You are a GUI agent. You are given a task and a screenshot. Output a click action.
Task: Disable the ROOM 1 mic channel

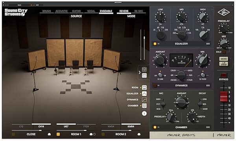(58, 134)
